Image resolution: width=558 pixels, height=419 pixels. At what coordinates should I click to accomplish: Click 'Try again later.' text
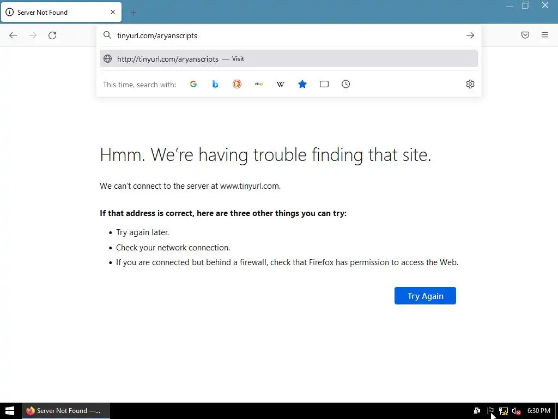pyautogui.click(x=142, y=232)
